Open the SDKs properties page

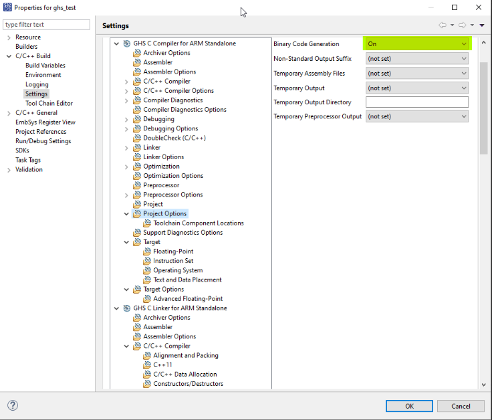click(22, 150)
